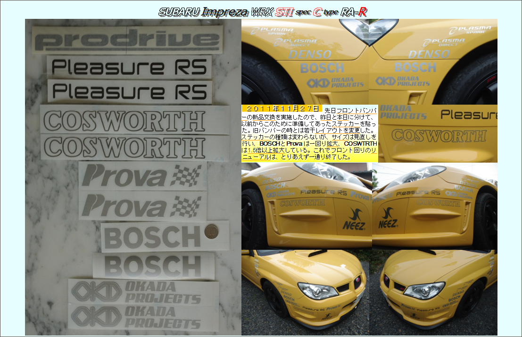Viewport: 522px width, 337px height.
Task: Click the red letter C in the title
Action: click(317, 12)
